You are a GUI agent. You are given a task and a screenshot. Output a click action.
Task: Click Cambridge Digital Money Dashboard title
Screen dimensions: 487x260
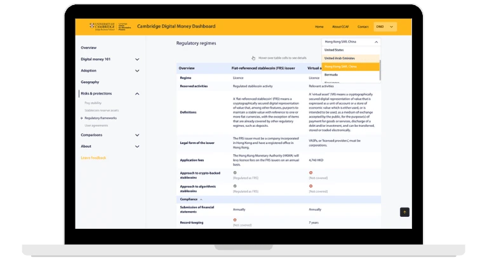(176, 27)
